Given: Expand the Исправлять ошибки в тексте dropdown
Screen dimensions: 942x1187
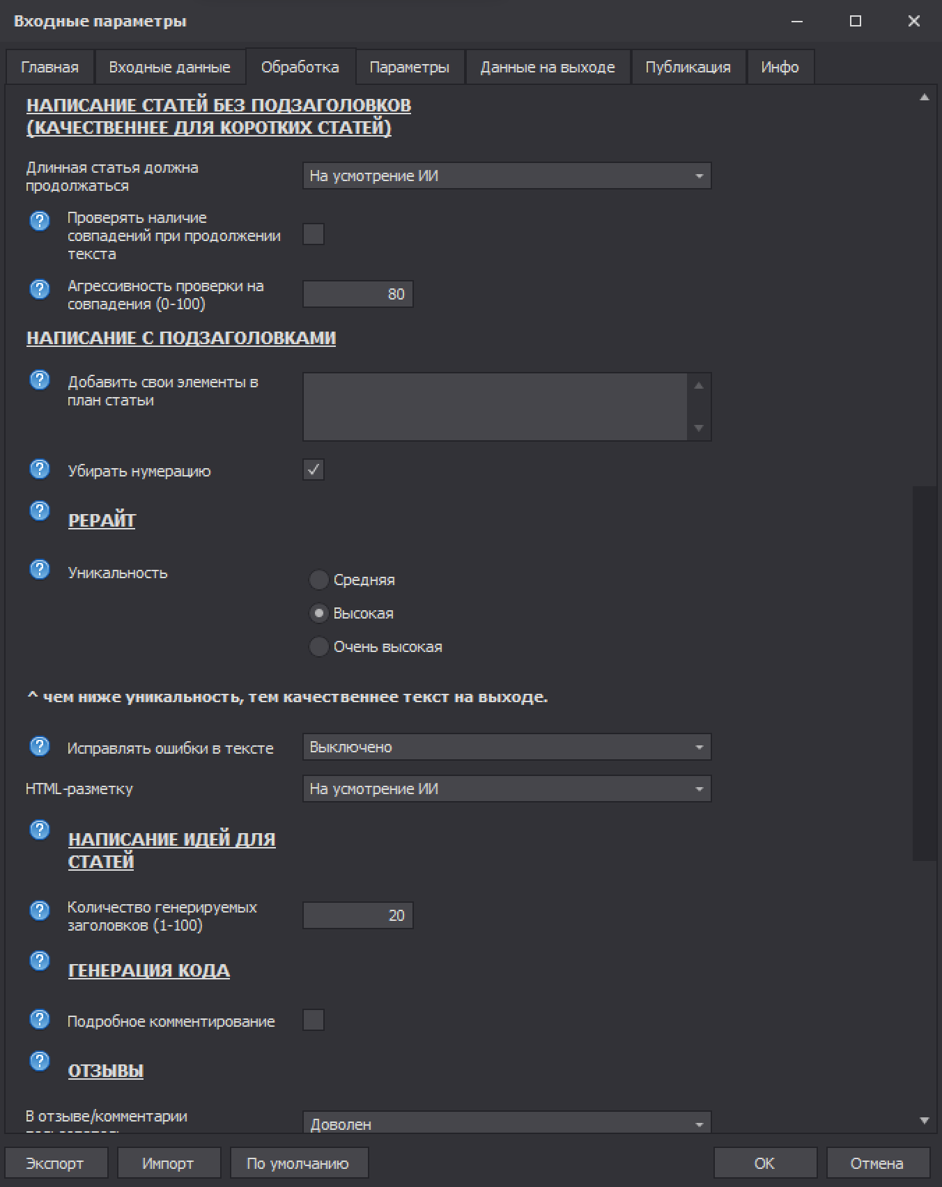Looking at the screenshot, I should (x=507, y=747).
